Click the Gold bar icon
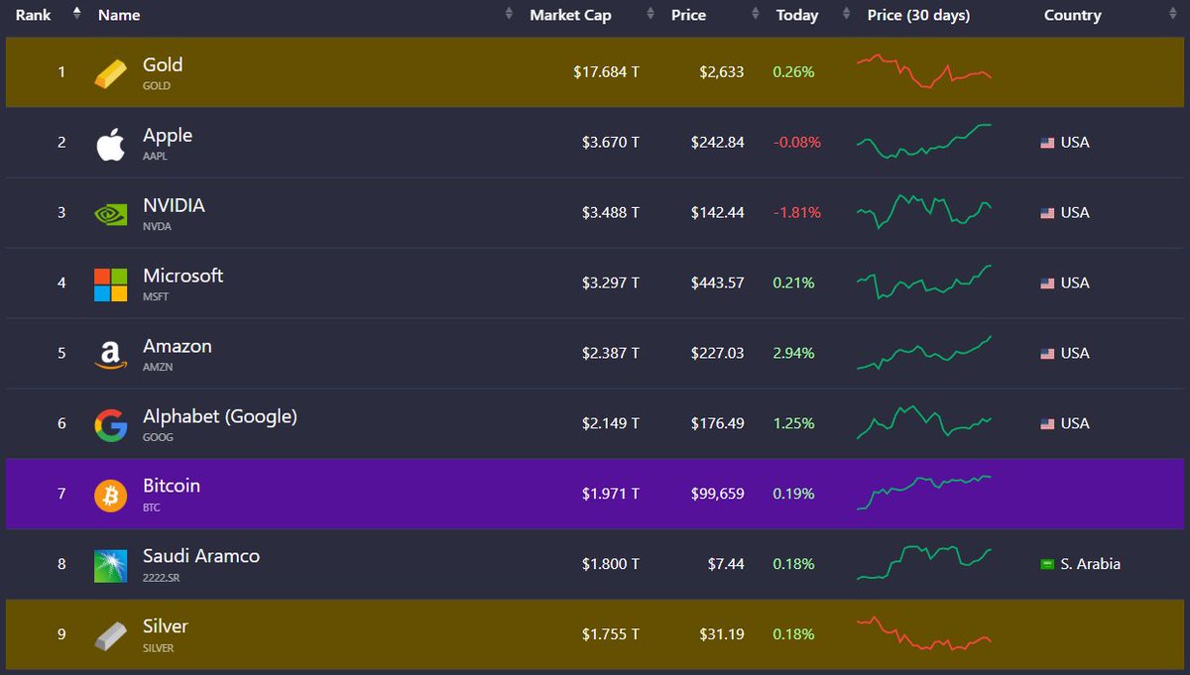This screenshot has height=675, width=1190. click(x=110, y=73)
